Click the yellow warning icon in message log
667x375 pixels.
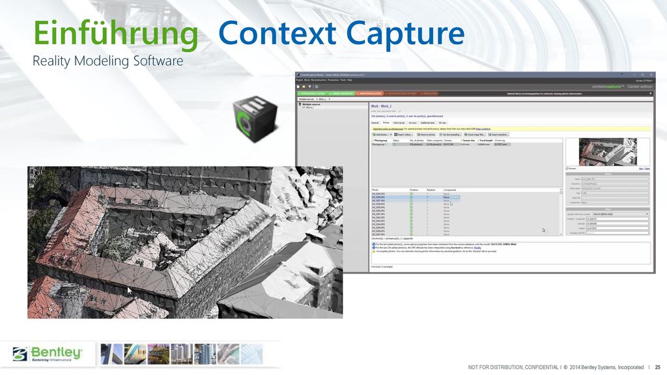(x=374, y=251)
